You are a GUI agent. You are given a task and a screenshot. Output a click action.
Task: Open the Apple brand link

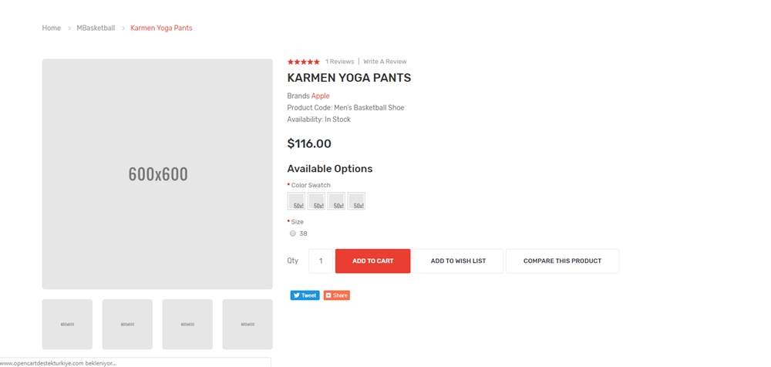pyautogui.click(x=320, y=96)
